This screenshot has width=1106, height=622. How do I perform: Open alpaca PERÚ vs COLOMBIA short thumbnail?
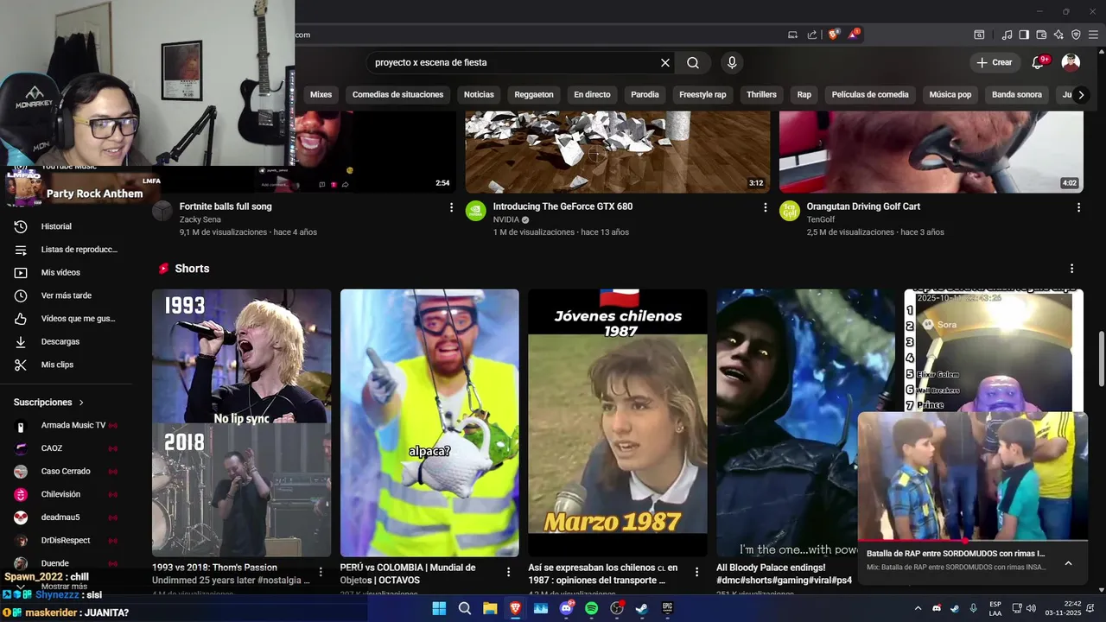tap(429, 423)
